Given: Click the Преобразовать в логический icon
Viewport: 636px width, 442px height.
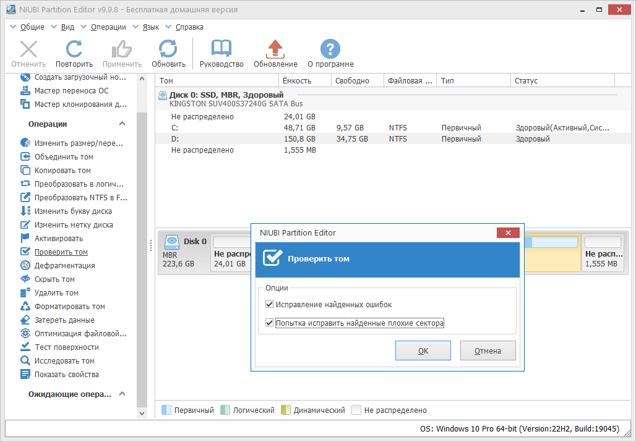Looking at the screenshot, I should [x=25, y=184].
